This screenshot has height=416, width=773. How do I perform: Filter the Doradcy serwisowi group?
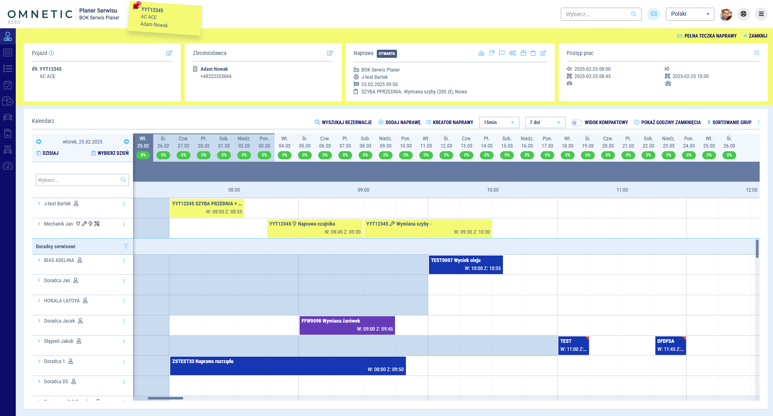pos(126,247)
